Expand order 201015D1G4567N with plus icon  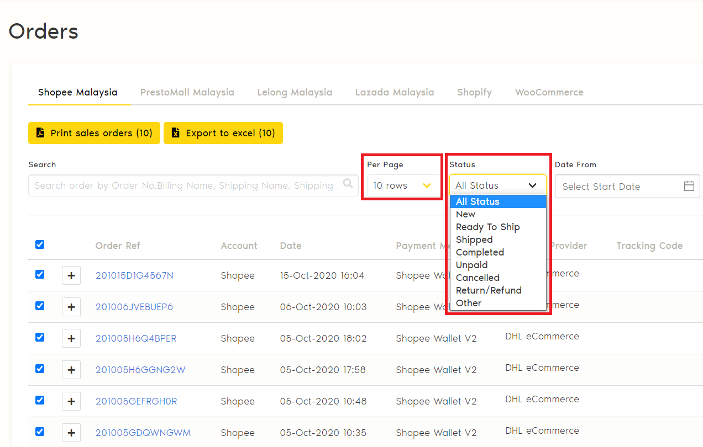(71, 275)
